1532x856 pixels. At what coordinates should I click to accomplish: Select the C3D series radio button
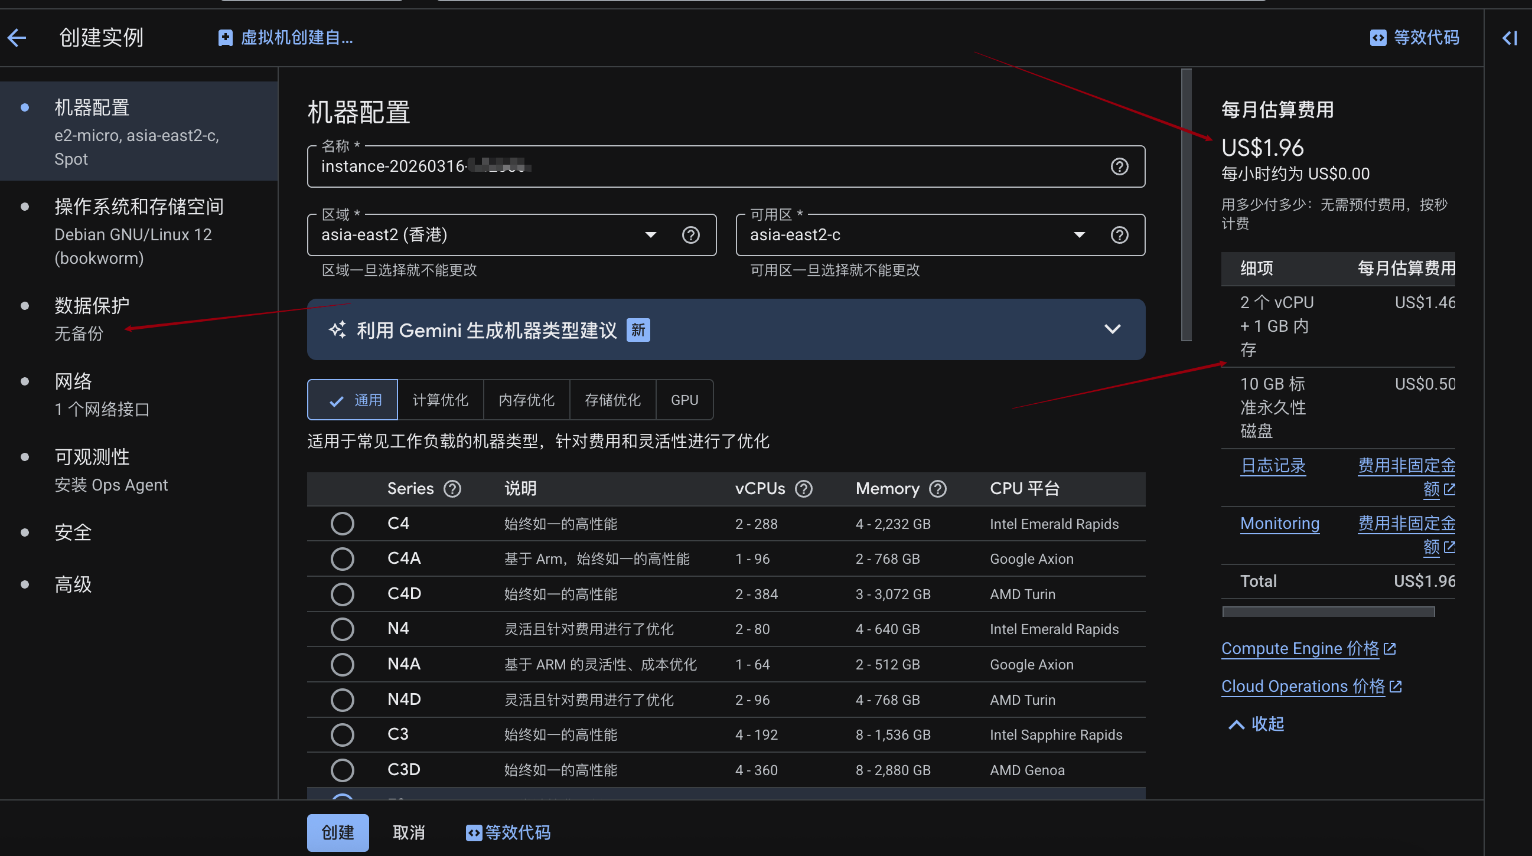342,770
